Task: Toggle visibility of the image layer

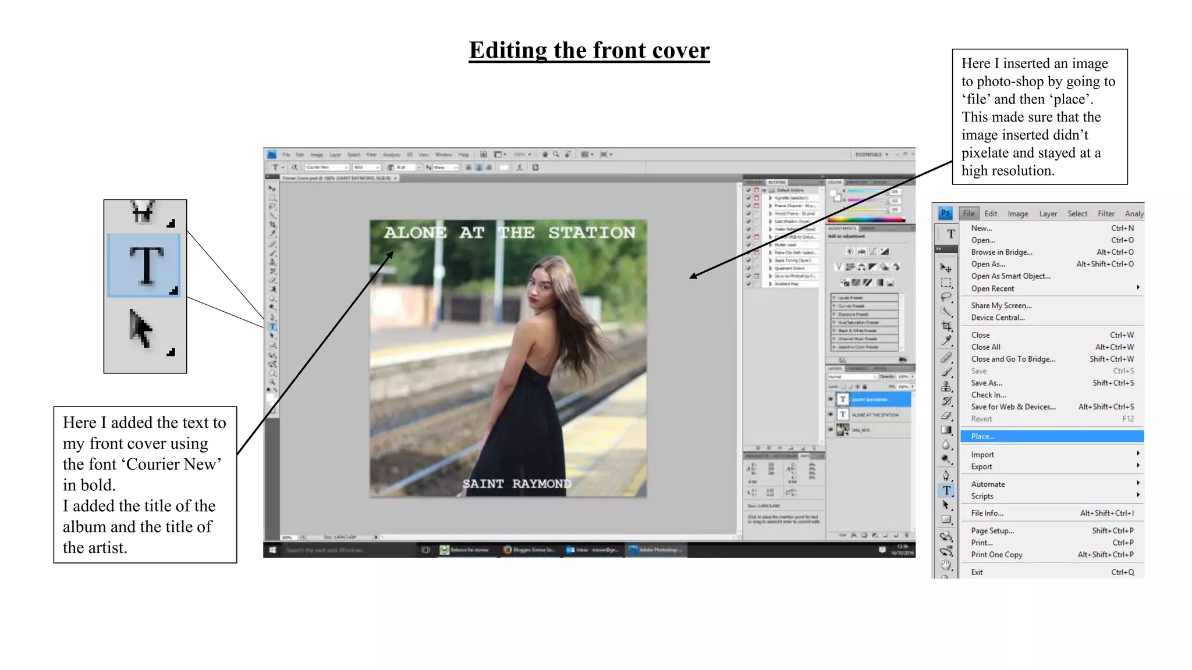Action: (831, 429)
